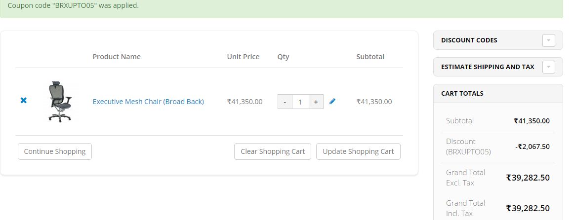573x220 pixels.
Task: Decrease quantity with the minus button
Action: click(285, 102)
